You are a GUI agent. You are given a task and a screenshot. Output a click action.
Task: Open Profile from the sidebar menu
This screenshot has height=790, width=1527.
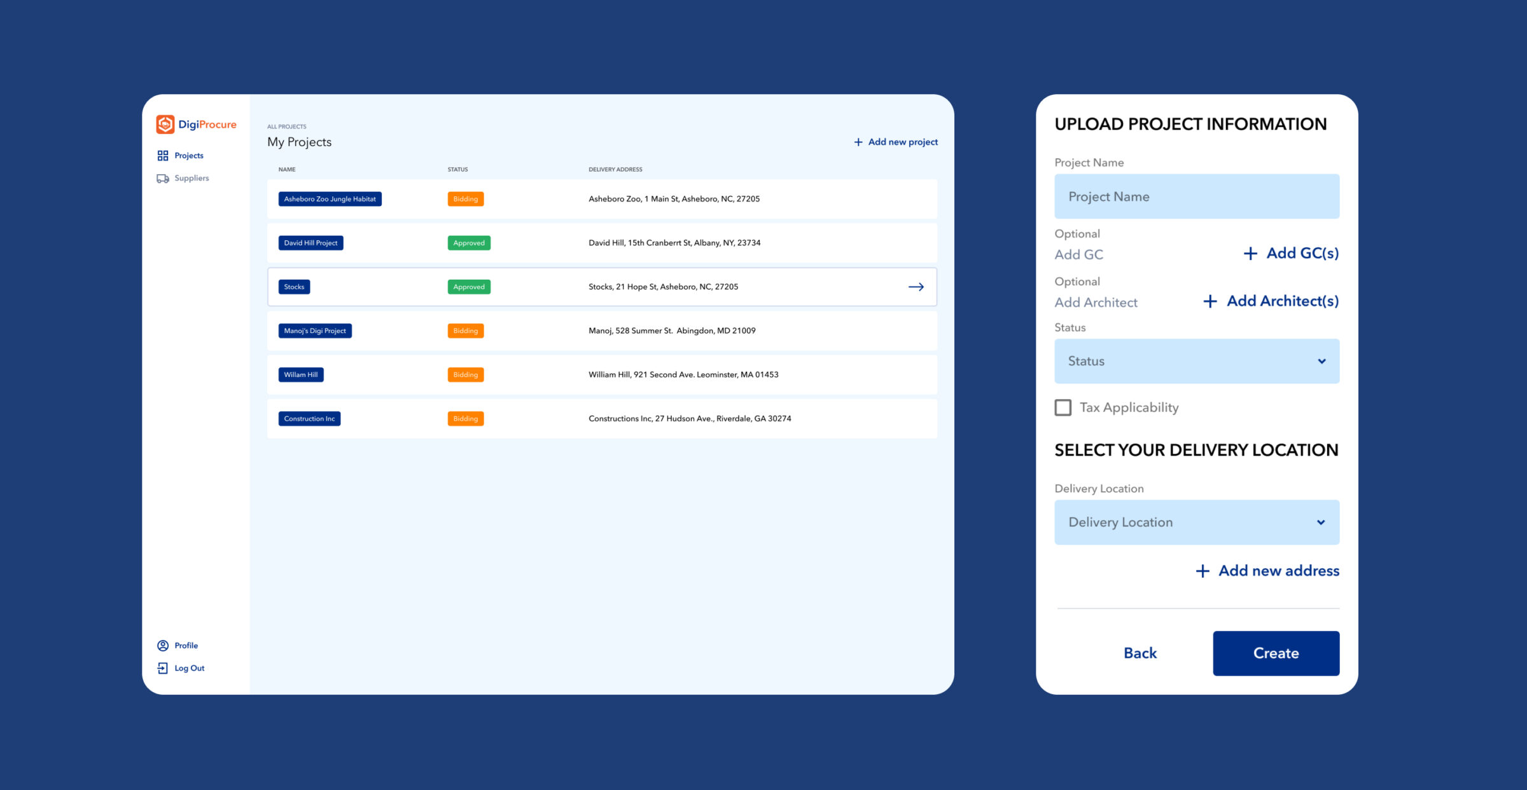[186, 646]
